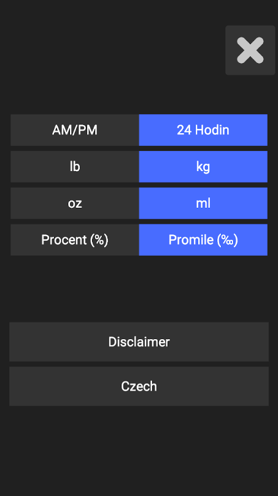Switch weight measurement to pounds (lb)
The image size is (278, 496).
(x=75, y=167)
